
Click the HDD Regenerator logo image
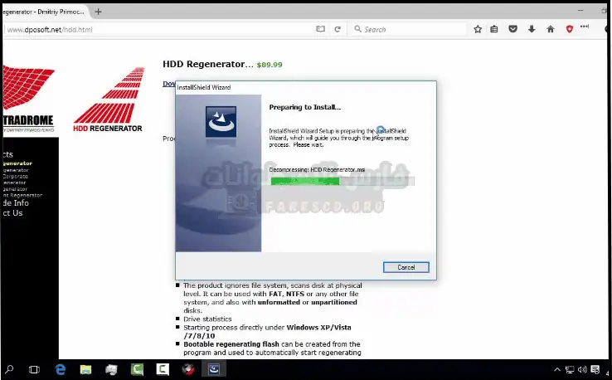coord(108,100)
